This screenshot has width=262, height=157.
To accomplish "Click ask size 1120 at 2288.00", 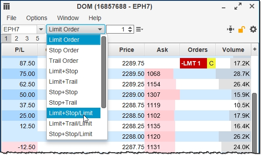I will (153, 137).
